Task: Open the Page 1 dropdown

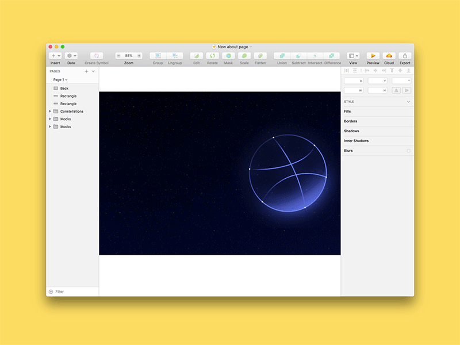Action: click(x=60, y=79)
